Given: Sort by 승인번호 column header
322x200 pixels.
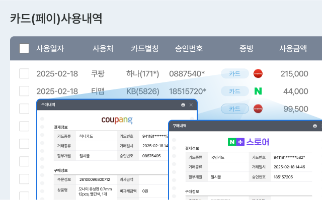Looking at the screenshot, I should tap(189, 49).
